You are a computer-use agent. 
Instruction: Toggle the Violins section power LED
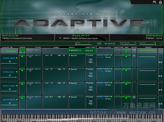(x=17, y=58)
